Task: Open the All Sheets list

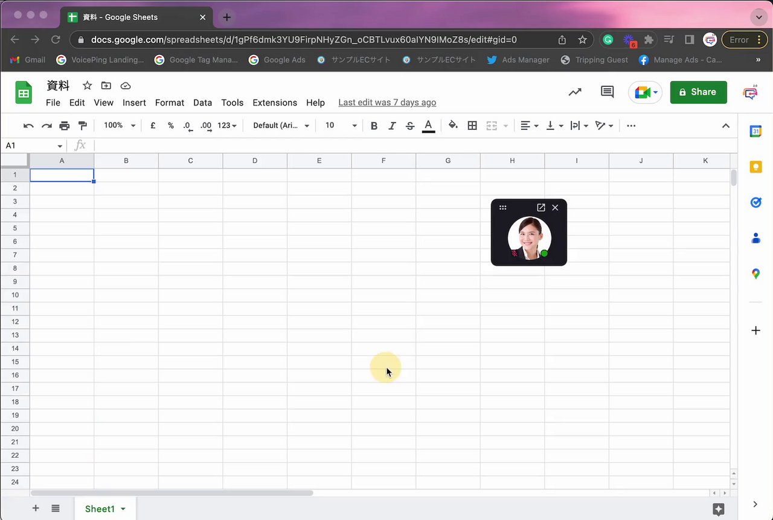Action: click(x=56, y=509)
